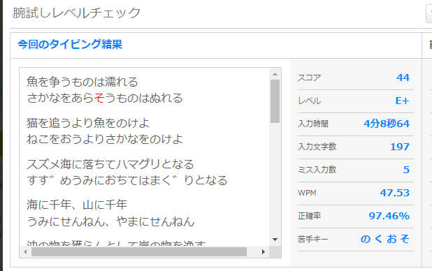
Task: Click the reading すずめうみにおちてはまぐりとなる
Action: pyautogui.click(x=127, y=180)
